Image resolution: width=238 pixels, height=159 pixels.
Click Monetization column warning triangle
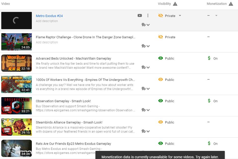pos(231,4)
